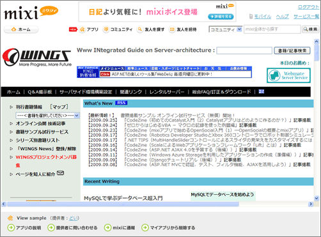Click the green arrow icon for アプリの説明

pos(11,227)
